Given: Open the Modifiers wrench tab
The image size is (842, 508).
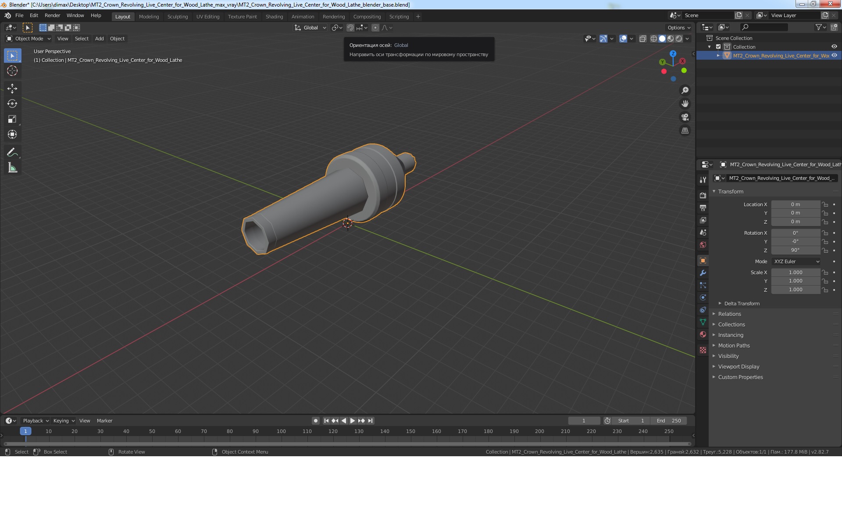Looking at the screenshot, I should coord(703,273).
